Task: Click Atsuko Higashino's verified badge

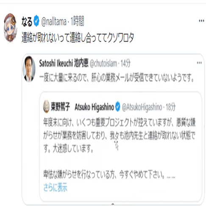Action: (x=118, y=107)
